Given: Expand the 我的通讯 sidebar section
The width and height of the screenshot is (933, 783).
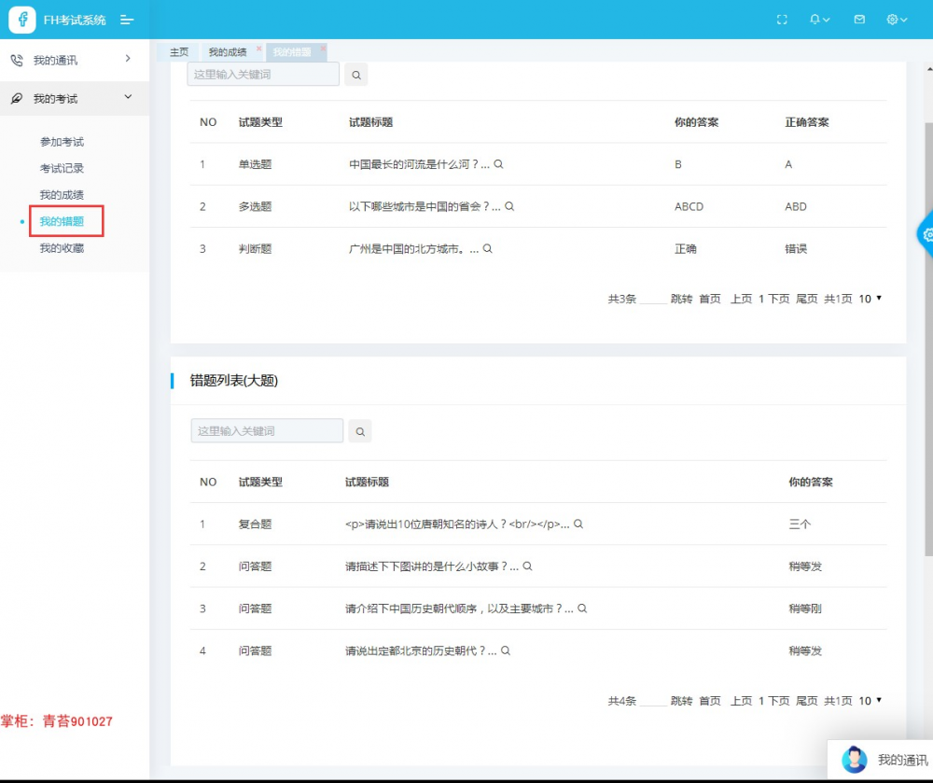Looking at the screenshot, I should [65, 60].
